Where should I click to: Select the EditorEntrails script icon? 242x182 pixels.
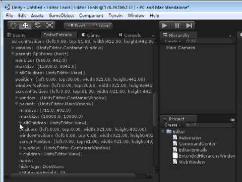pyautogui.click(x=175, y=150)
